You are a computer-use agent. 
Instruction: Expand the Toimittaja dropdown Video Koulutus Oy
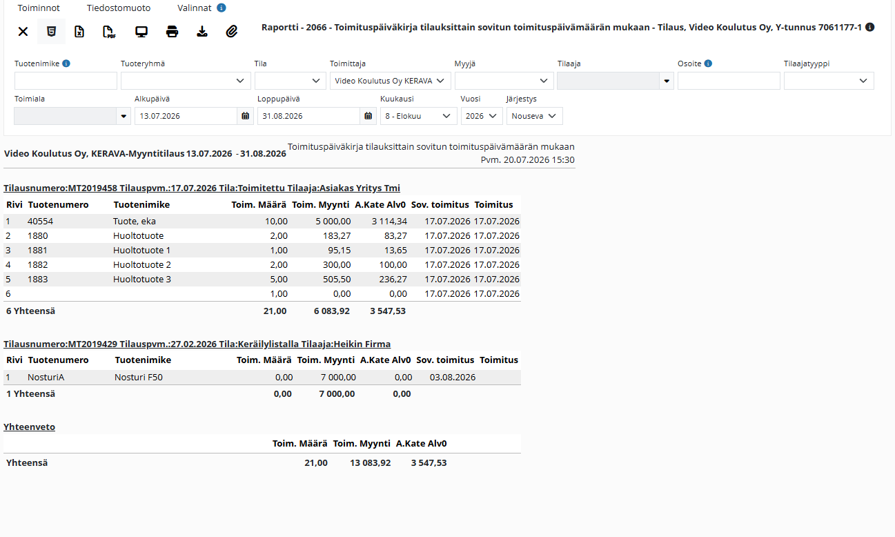[391, 81]
